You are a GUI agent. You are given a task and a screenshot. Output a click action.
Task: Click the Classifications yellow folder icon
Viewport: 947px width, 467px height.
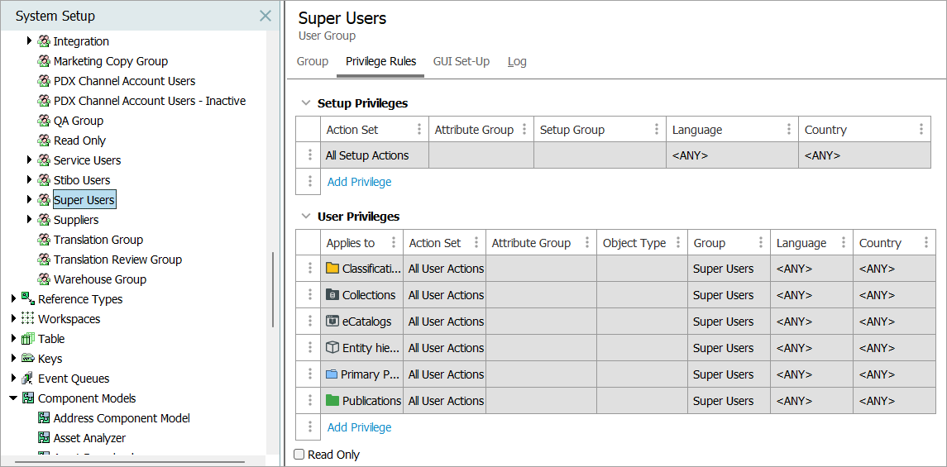tap(332, 269)
